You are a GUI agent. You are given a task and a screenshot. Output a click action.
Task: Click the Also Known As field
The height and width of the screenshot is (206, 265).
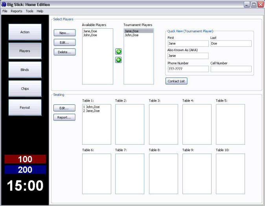188,56
